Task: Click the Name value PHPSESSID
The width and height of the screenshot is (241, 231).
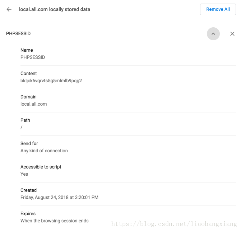Action: 33,57
